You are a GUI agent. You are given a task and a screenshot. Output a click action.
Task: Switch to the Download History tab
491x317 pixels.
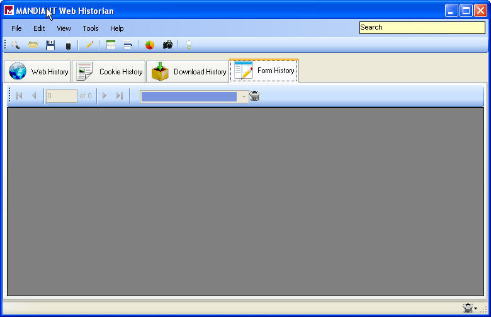188,71
